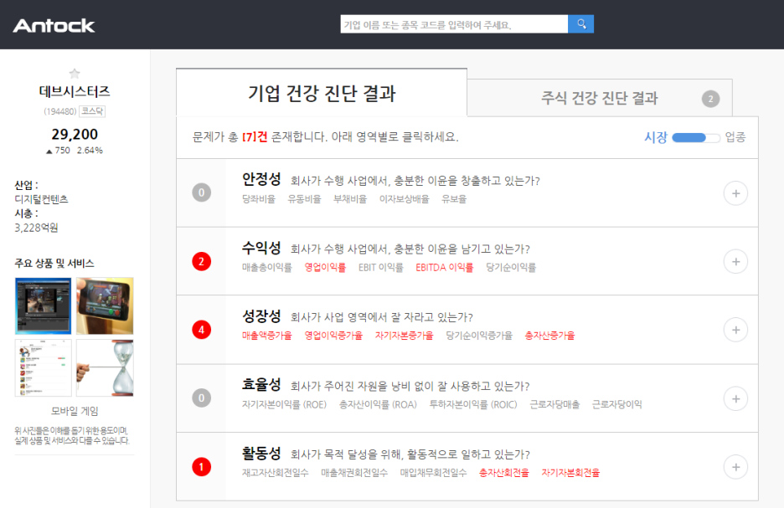Click the 코스닥 market badge
The image size is (784, 508).
coord(92,111)
